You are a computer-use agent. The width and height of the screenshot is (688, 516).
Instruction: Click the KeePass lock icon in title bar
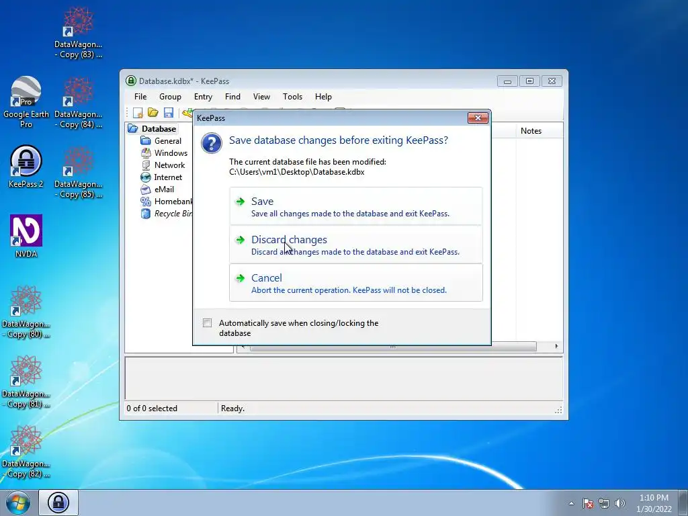click(131, 81)
